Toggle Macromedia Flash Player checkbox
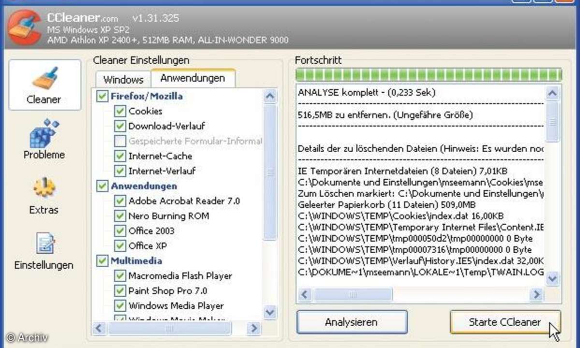 coord(119,276)
